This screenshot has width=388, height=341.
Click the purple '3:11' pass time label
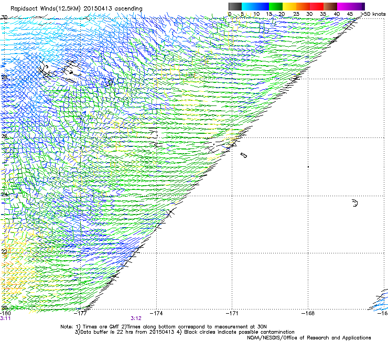5,318
